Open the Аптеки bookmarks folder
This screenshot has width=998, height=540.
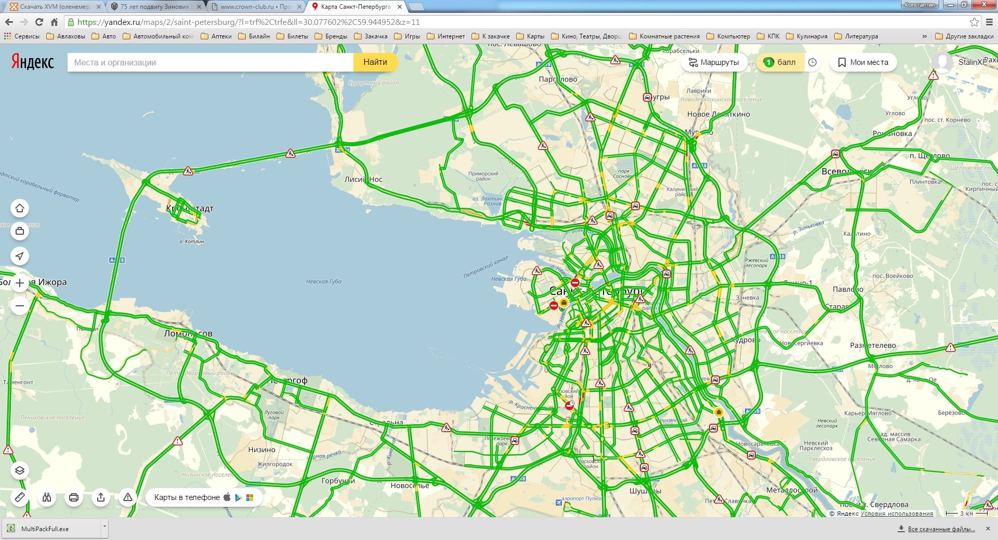(x=216, y=36)
